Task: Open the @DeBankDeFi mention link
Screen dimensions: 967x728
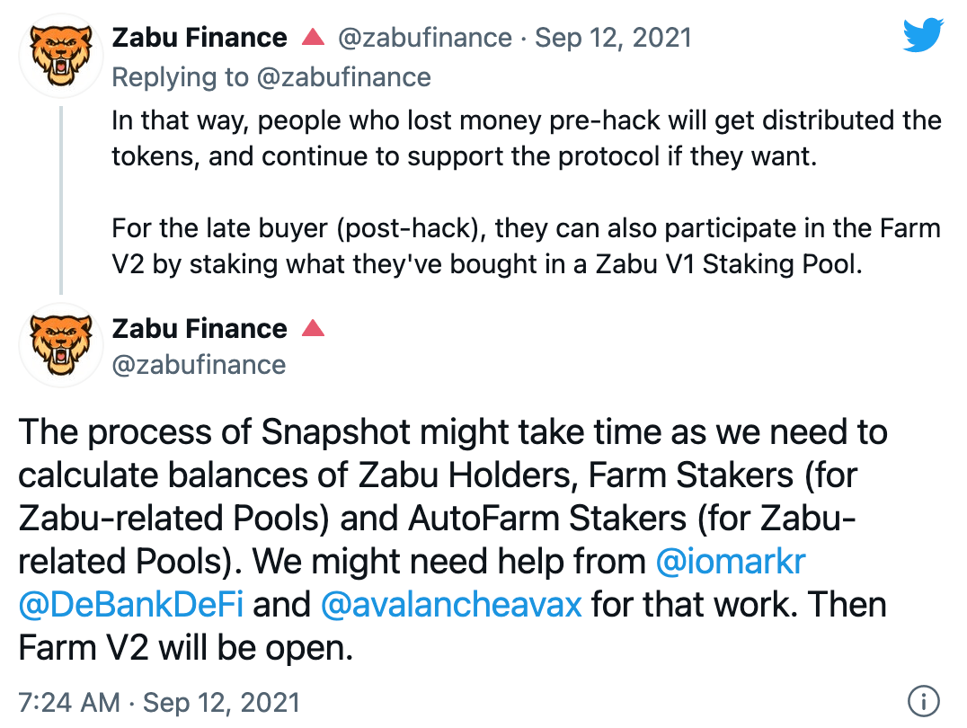Action: pyautogui.click(x=131, y=603)
